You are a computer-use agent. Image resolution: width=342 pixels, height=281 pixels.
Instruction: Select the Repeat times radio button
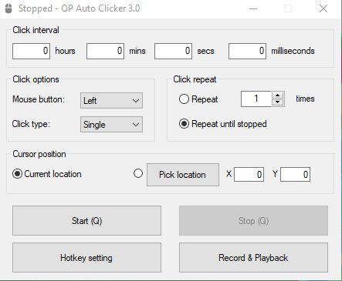(x=184, y=99)
